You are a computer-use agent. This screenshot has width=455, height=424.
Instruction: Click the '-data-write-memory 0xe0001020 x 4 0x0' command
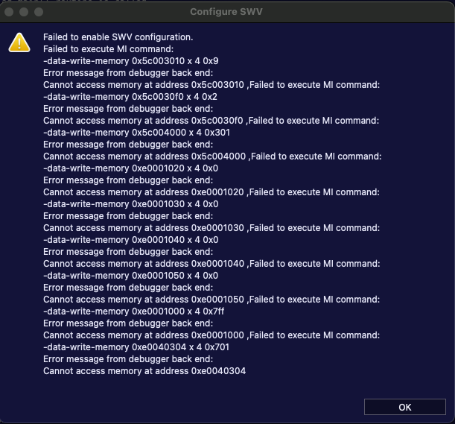[x=130, y=168]
